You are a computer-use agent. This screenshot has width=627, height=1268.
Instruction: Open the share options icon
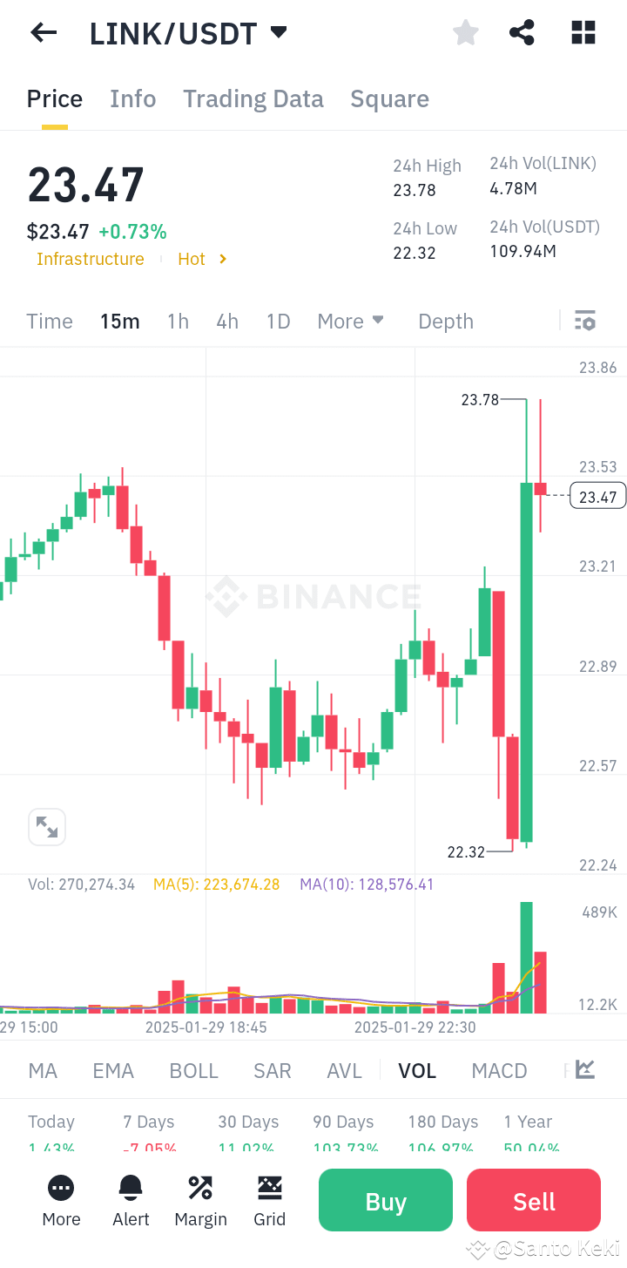[522, 32]
